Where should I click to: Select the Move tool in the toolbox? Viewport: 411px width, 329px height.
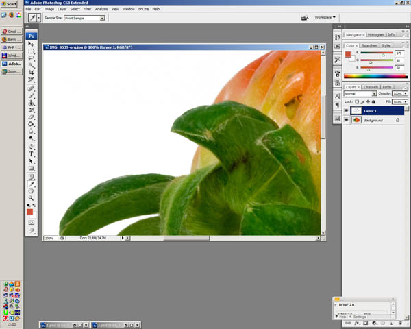[31, 45]
